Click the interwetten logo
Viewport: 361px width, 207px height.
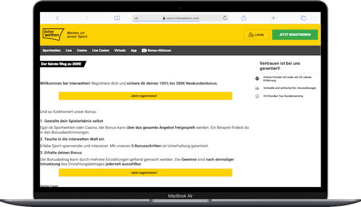(53, 35)
